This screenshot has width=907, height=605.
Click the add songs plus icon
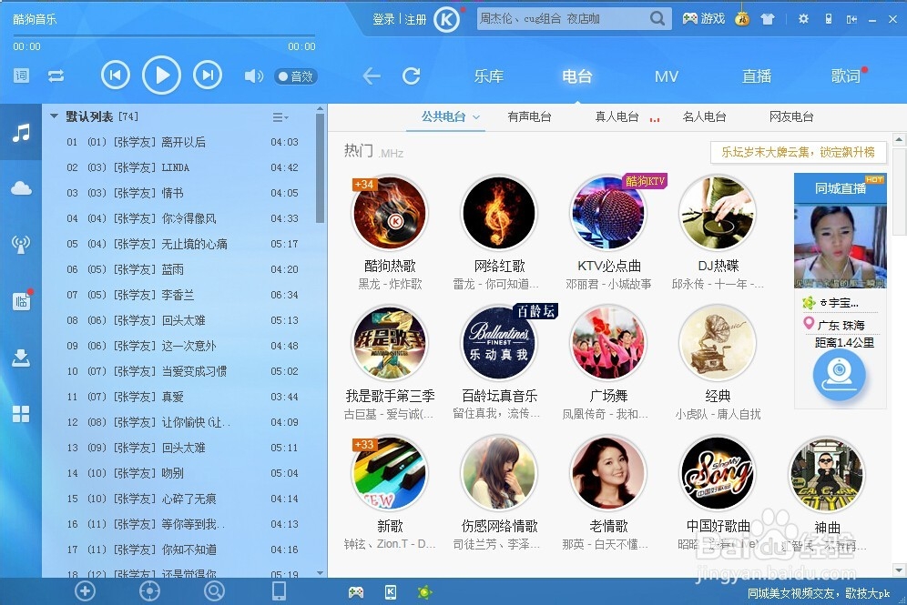click(x=85, y=590)
